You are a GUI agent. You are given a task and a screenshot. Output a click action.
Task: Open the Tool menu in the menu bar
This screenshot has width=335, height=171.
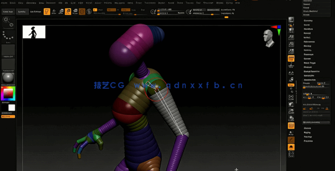click(x=198, y=3)
